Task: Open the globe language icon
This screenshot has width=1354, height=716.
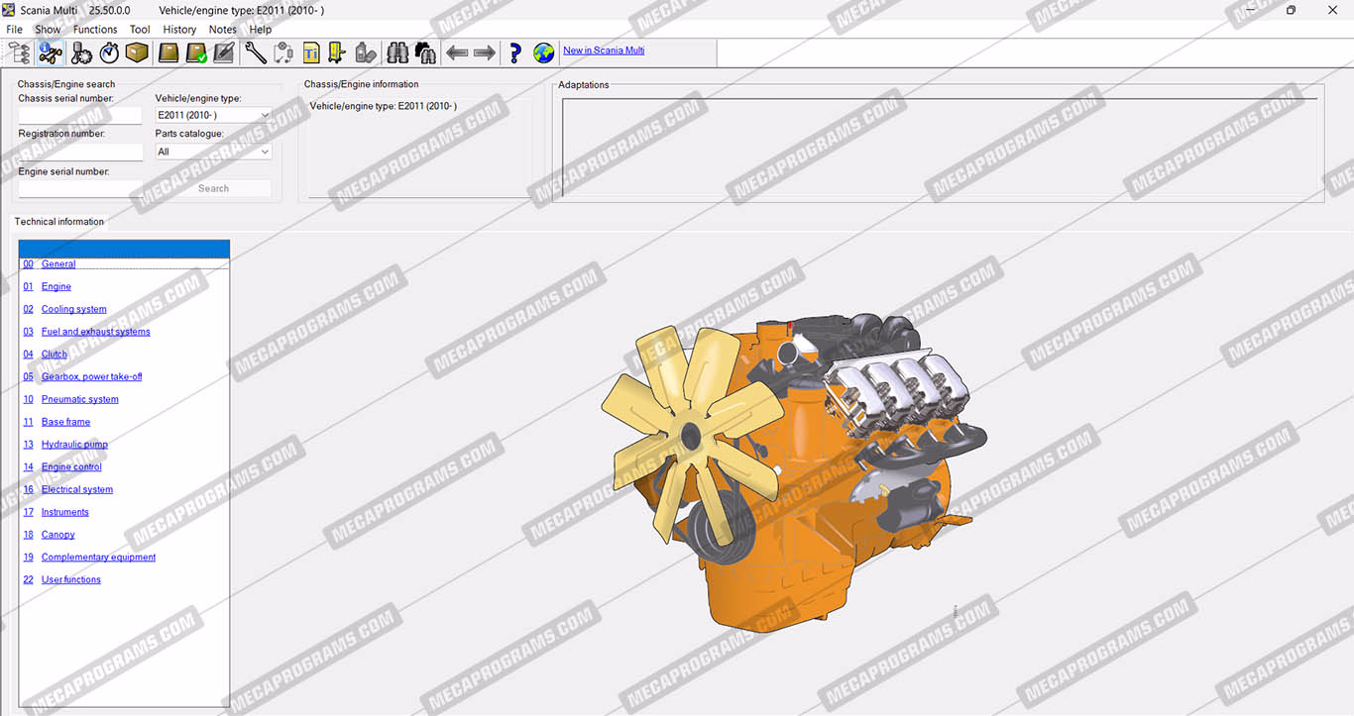Action: tap(543, 52)
